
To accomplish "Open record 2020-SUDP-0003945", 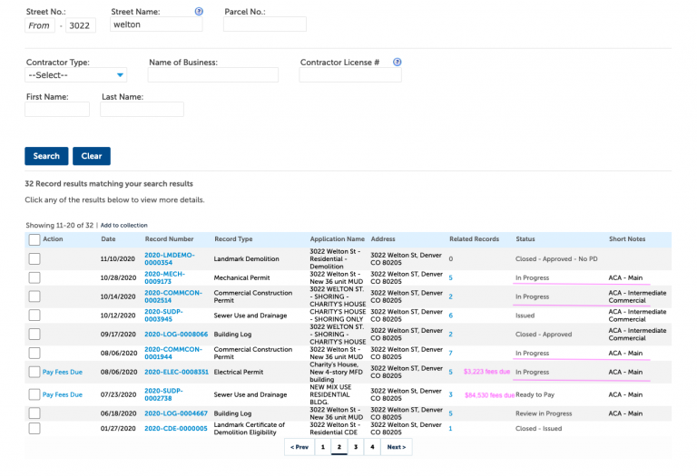I will (x=163, y=316).
